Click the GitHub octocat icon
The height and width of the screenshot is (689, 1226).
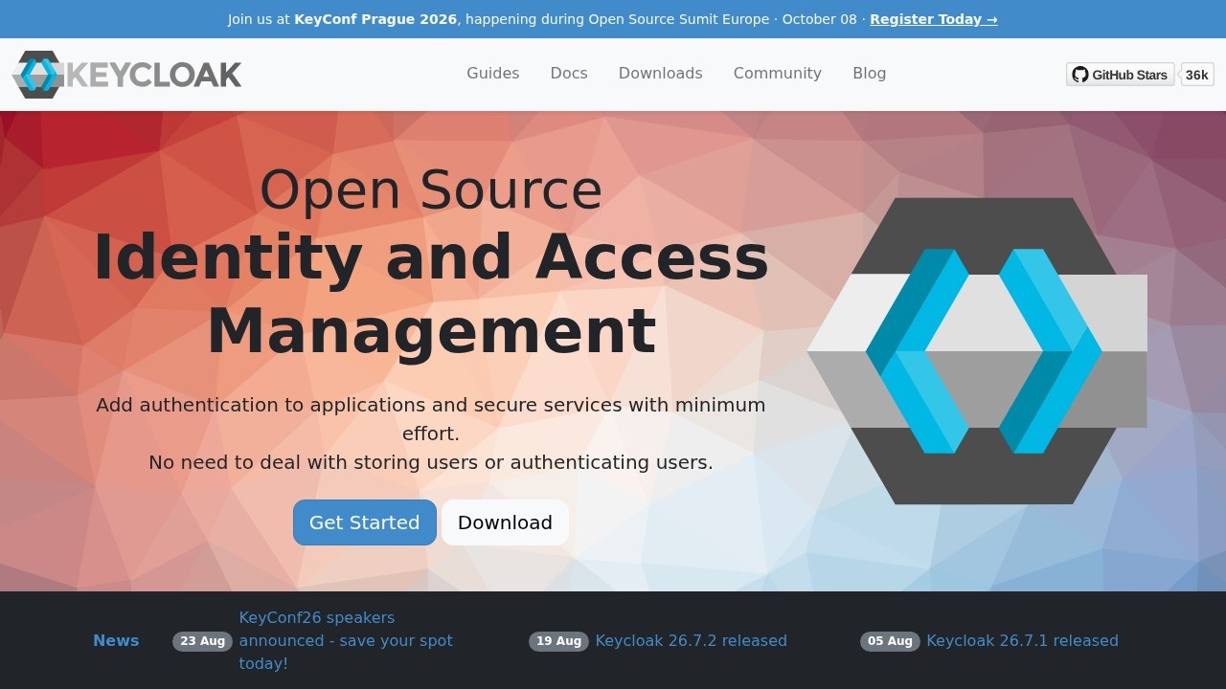[x=1080, y=75]
